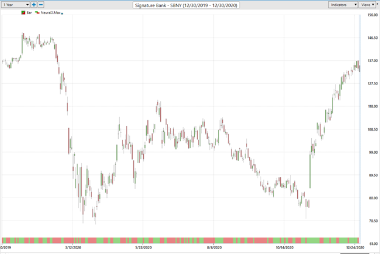Click the 127.50 price axis label
Image resolution: width=380 pixels, height=254 pixels.
[x=373, y=83]
